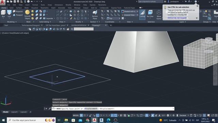Image resolution: width=218 pixels, height=123 pixels.
Task: Open command line customize wrench
Action: pyautogui.click(x=49, y=109)
